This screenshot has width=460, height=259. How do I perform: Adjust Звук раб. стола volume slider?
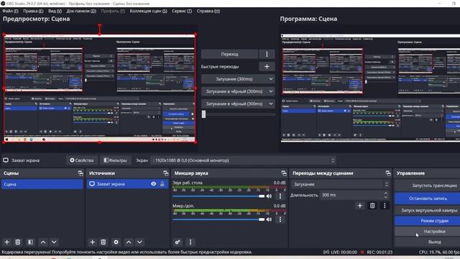(218, 196)
